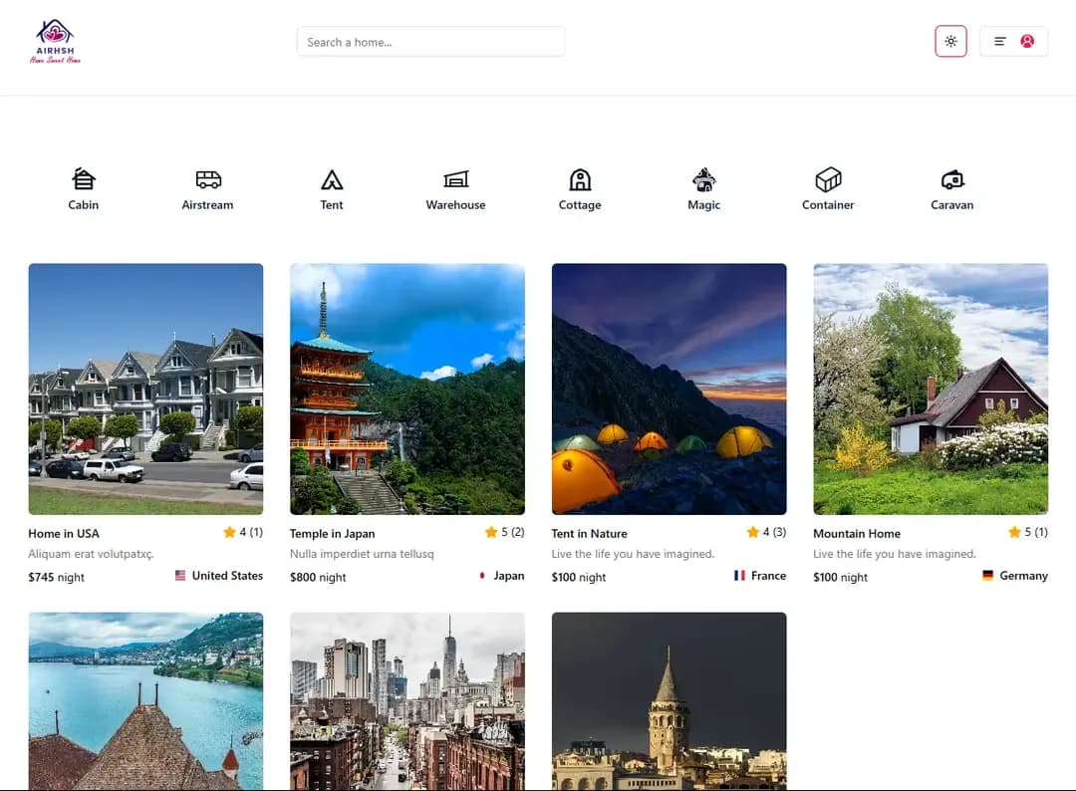
Task: Click the Japan country label
Action: (x=508, y=576)
